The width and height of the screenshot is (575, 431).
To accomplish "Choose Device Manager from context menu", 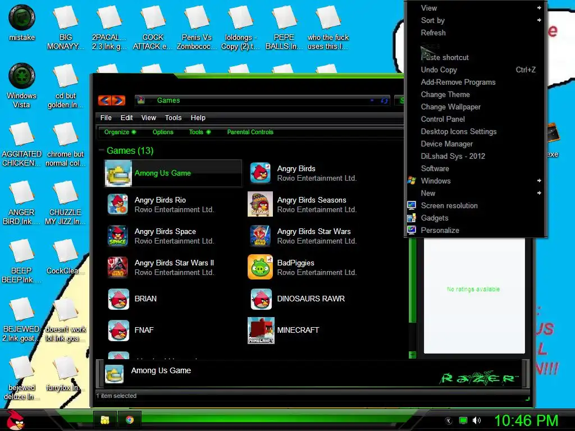I will (x=476, y=144).
